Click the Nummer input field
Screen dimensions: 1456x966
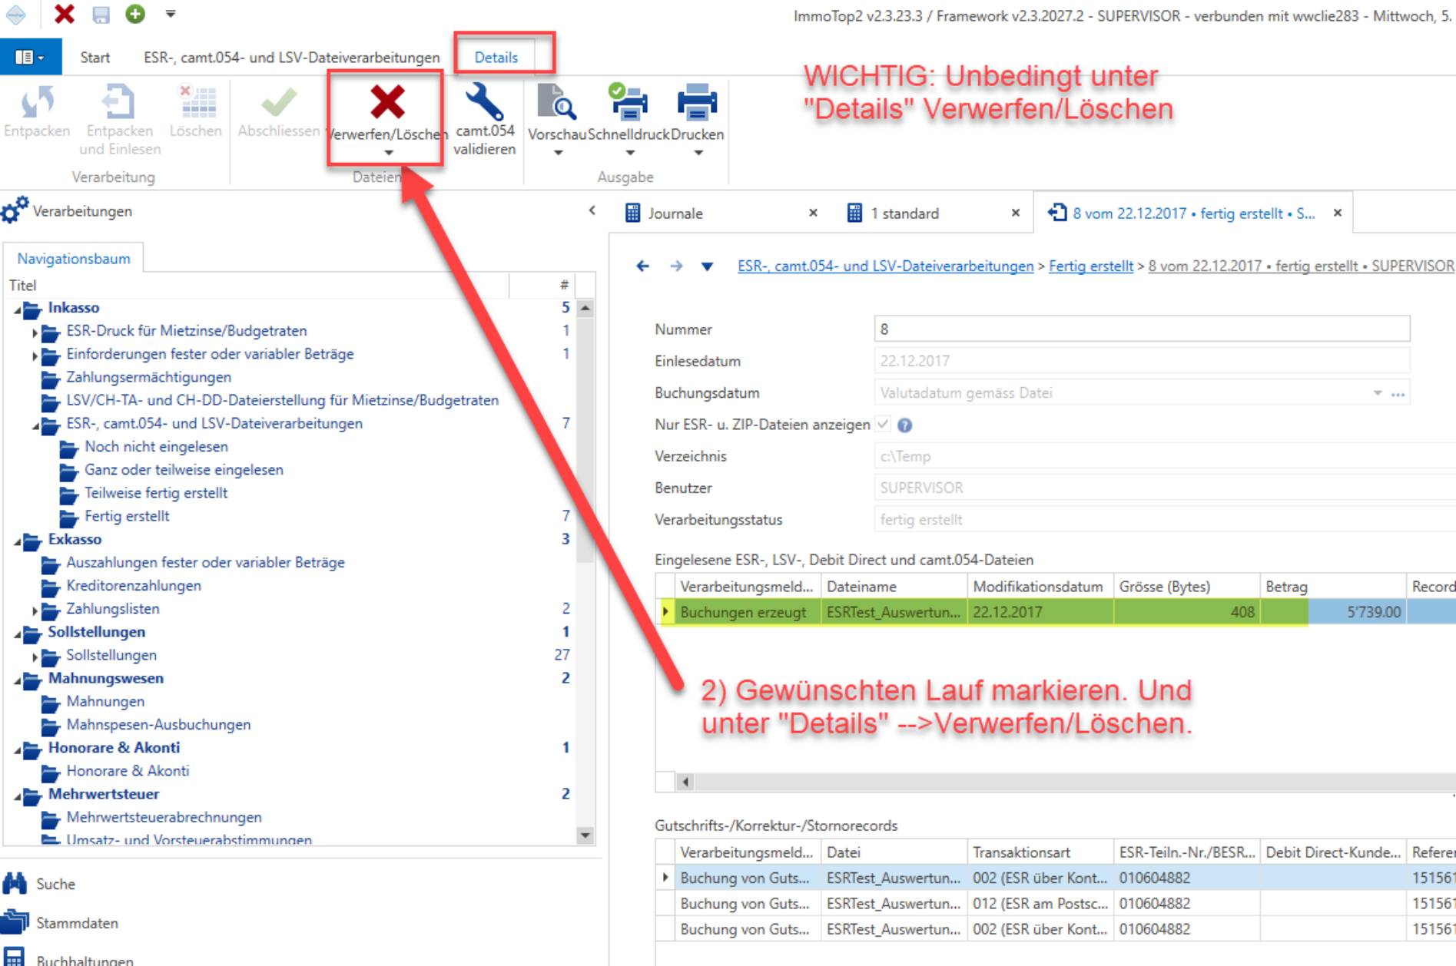click(x=1142, y=329)
